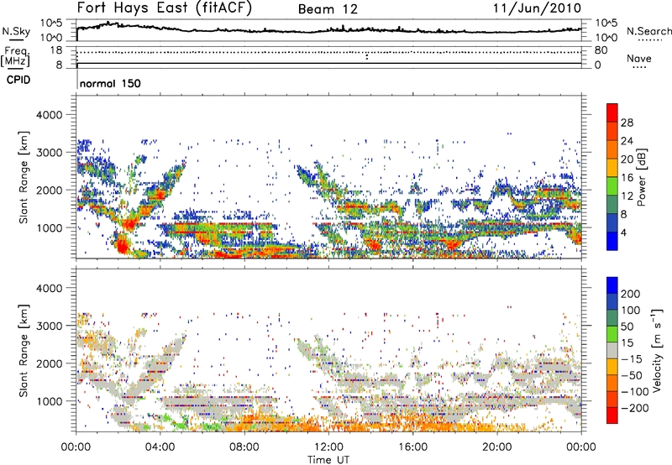Select "Slant Range [km]" label of power panel

[24, 177]
